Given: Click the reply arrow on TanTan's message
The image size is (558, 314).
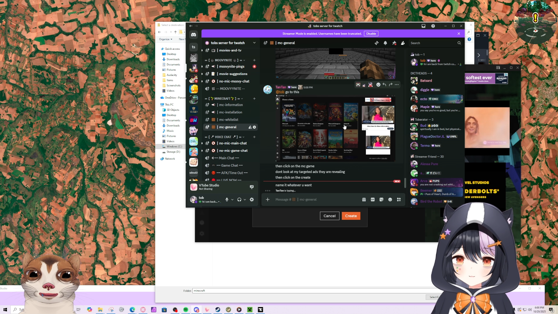Looking at the screenshot, I should 384,85.
